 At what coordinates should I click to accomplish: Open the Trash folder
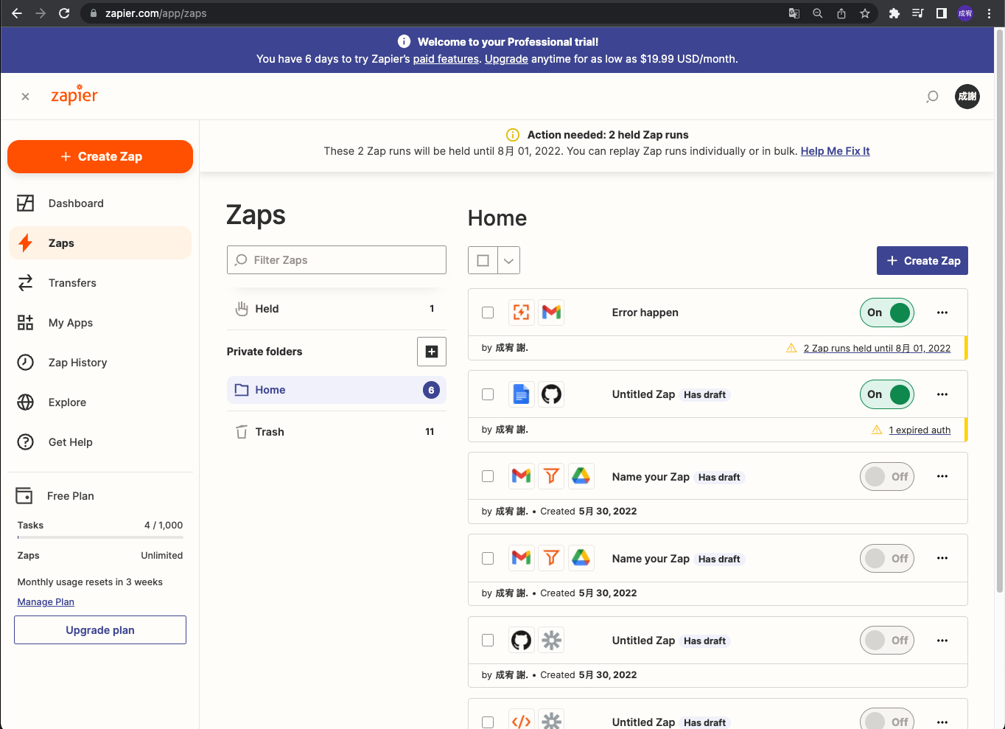(x=337, y=432)
